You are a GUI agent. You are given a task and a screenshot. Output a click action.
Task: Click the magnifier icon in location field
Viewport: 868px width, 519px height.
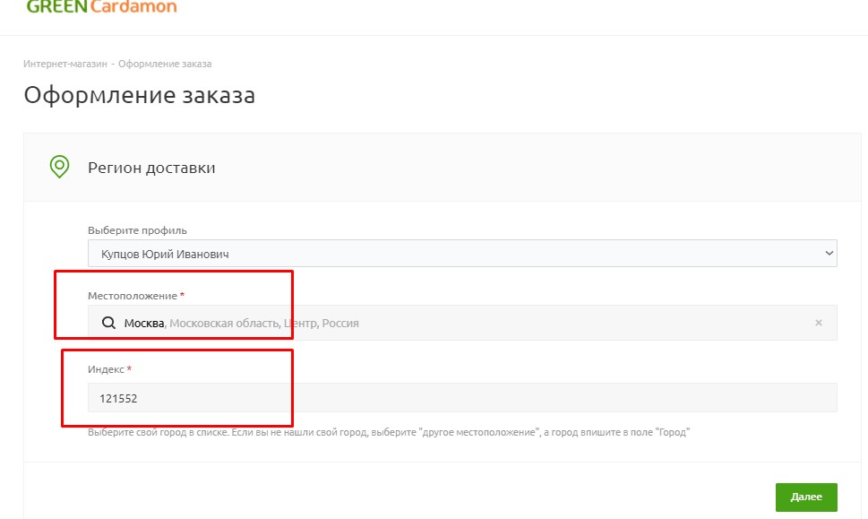point(108,323)
